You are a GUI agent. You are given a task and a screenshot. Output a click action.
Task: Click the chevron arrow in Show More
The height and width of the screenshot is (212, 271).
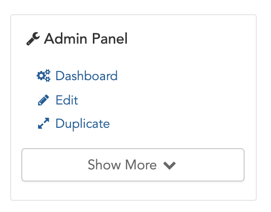170,165
